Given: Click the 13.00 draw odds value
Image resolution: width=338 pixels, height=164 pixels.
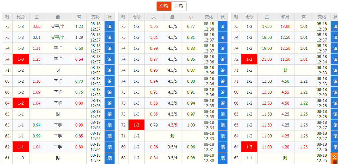Looking at the screenshot, I should coord(285,27).
